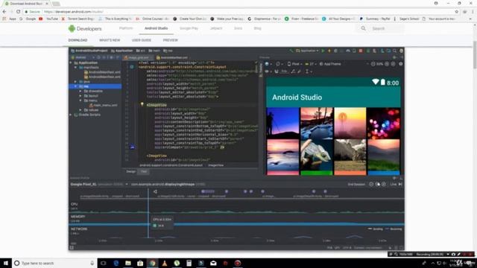Switch to the WHAT'S NEW sub-tab
This screenshot has height=268, width=477.
(110, 40)
